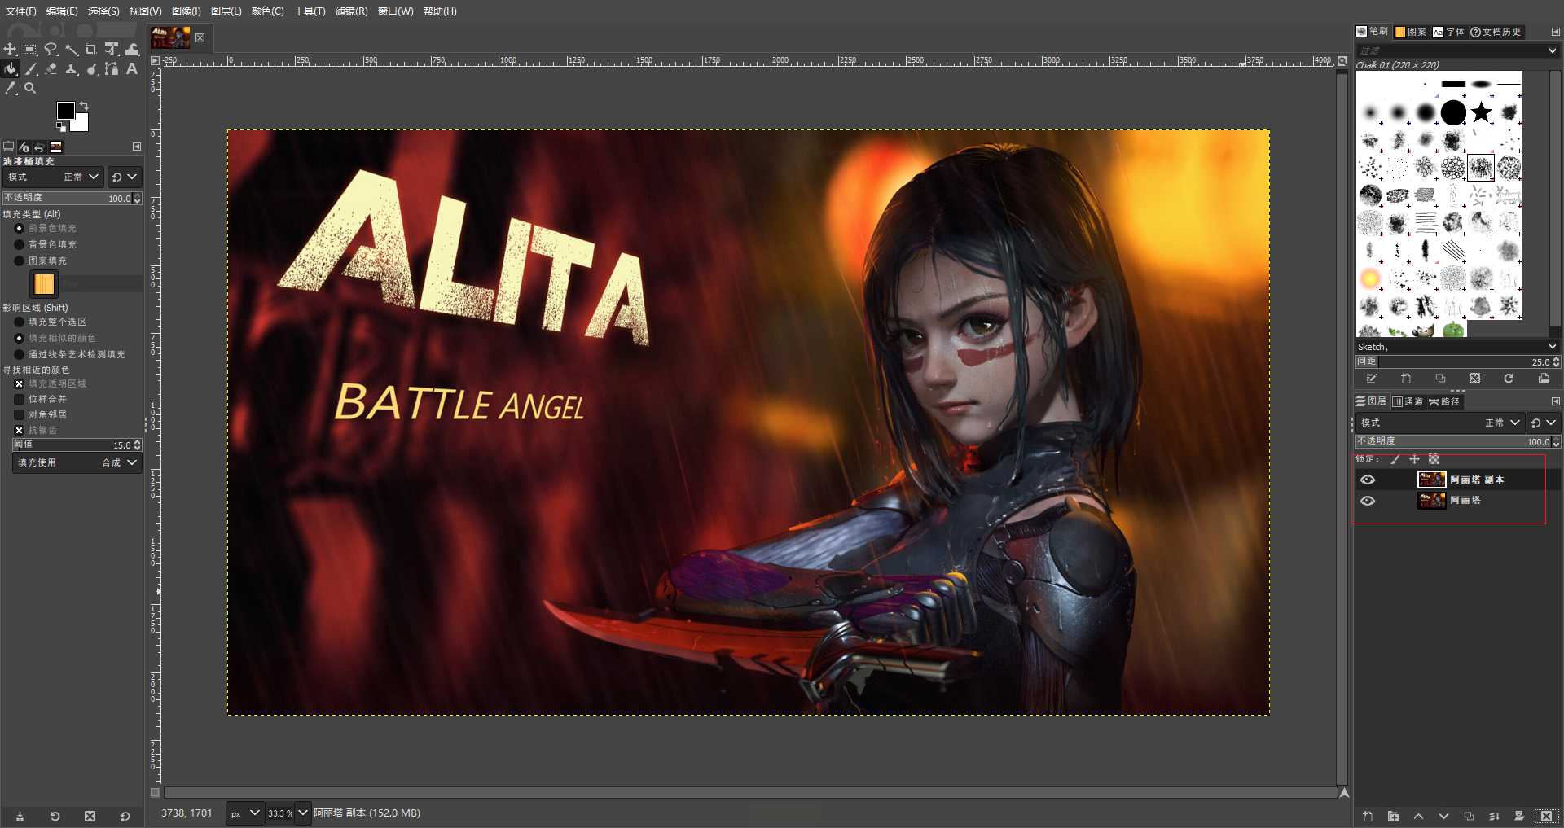Viewport: 1564px width, 828px height.
Task: Select the 填充整个选区 radio option
Action: tap(20, 322)
